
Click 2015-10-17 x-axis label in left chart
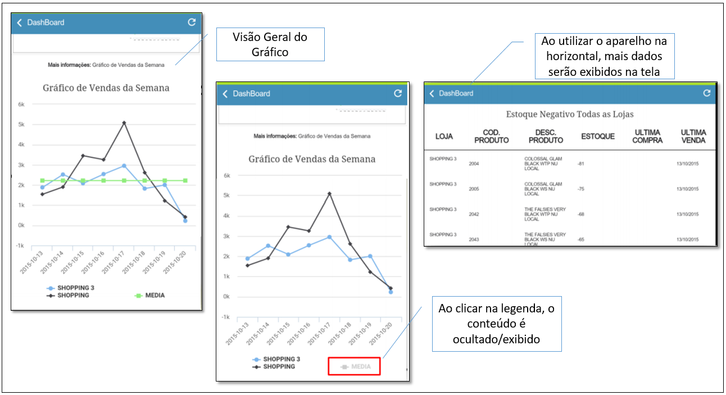[x=114, y=262]
